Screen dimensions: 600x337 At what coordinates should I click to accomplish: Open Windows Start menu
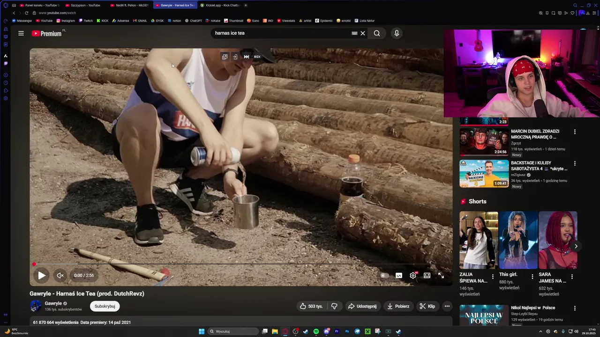tap(202, 331)
